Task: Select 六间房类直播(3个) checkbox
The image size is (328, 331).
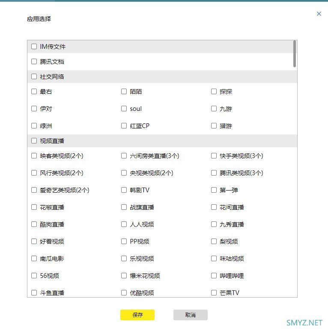Action: point(124,155)
